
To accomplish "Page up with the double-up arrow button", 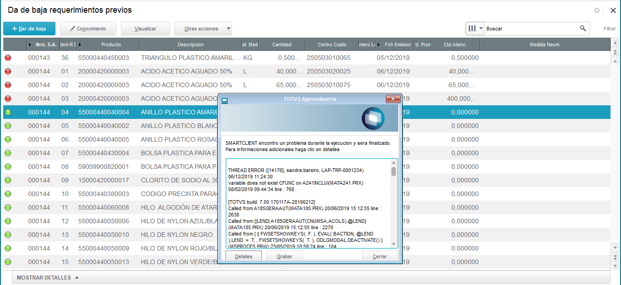I will (616, 52).
